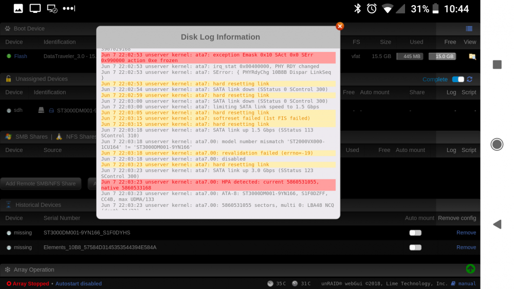Click the 35 C temperature indicator
Screen dimensions: 514x289
pyautogui.click(x=277, y=284)
